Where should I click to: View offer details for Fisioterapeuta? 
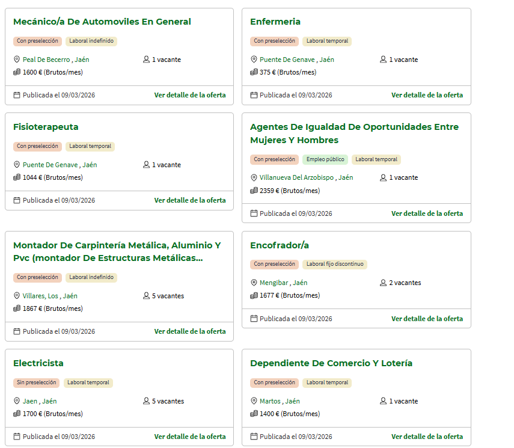point(190,200)
